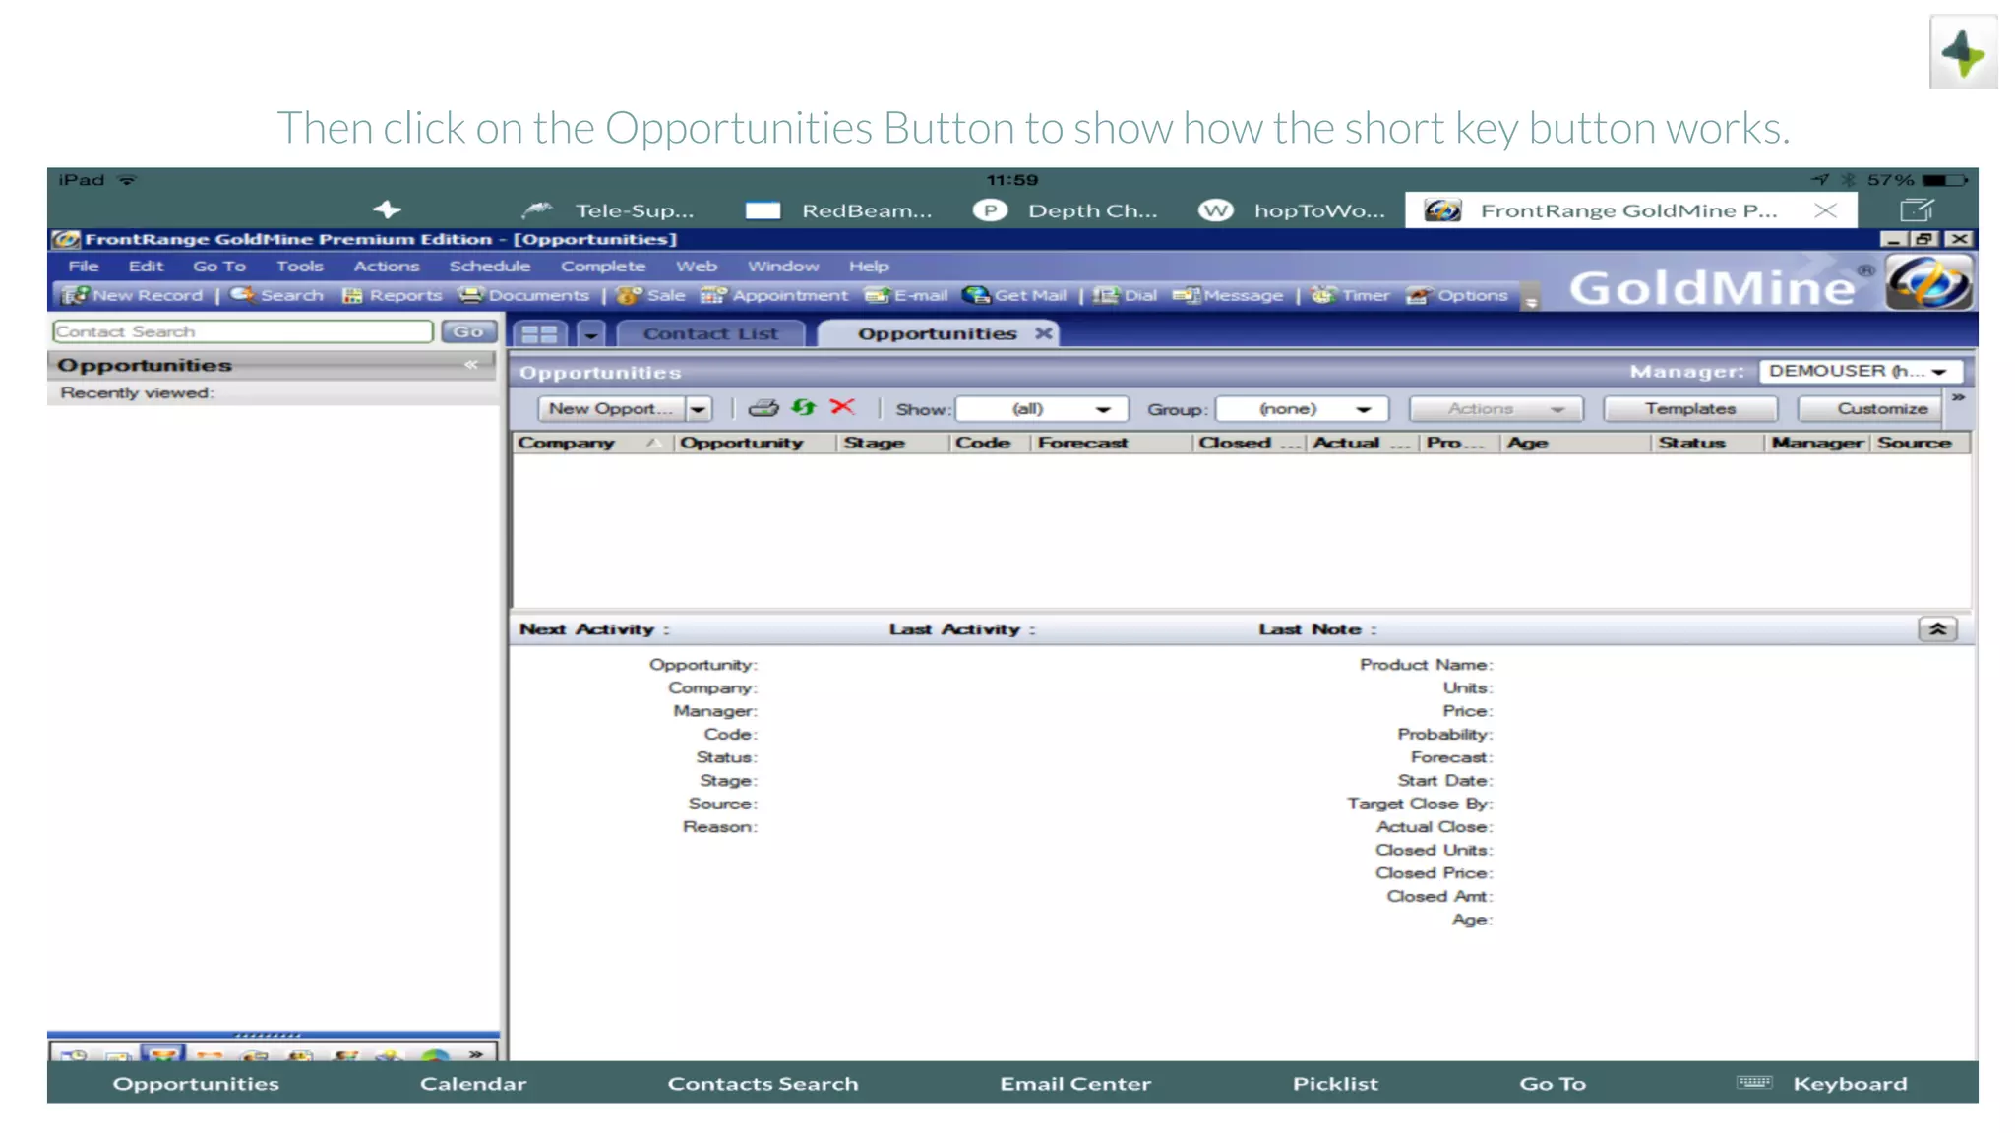
Task: Switch to the hopToWo... browser tab
Action: click(1292, 210)
